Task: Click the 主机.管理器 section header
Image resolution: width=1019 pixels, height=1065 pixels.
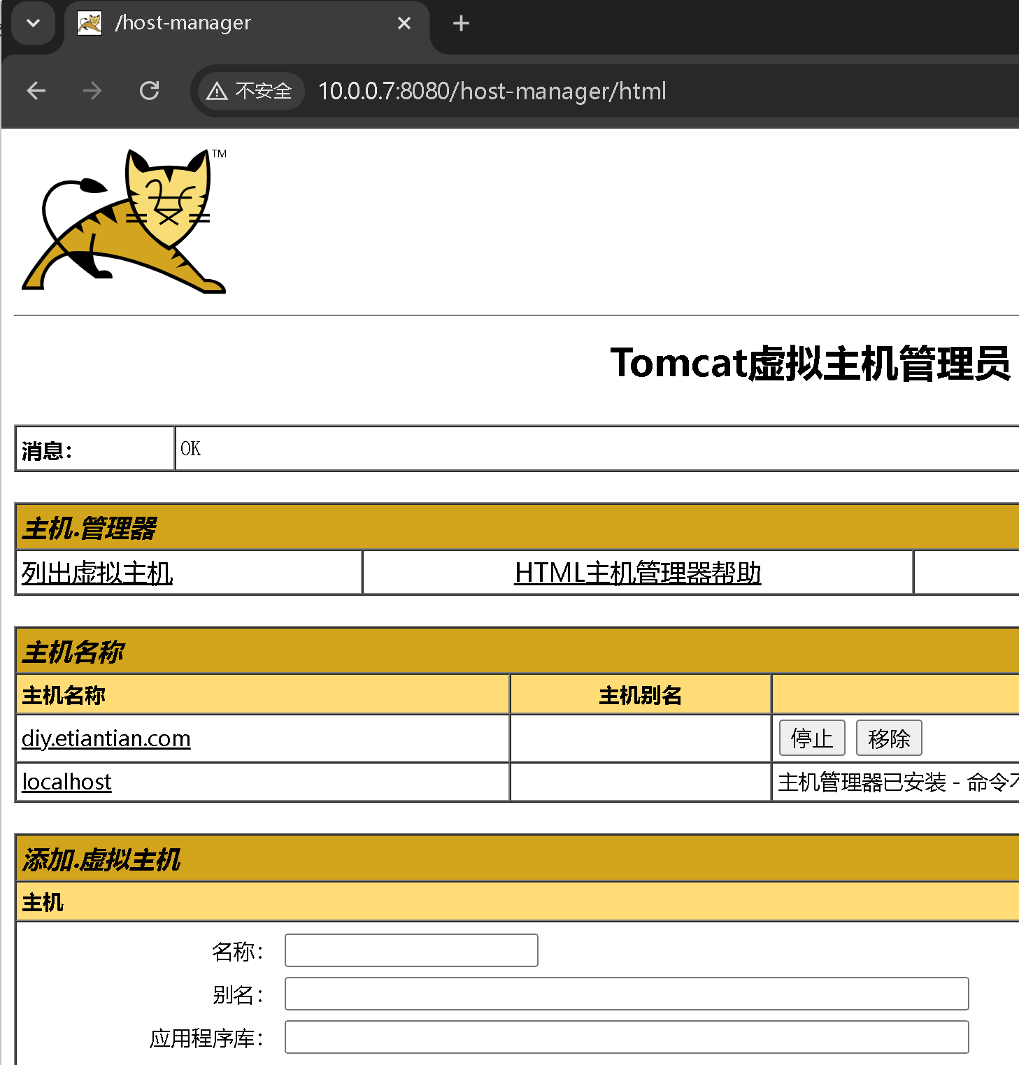Action: point(517,527)
